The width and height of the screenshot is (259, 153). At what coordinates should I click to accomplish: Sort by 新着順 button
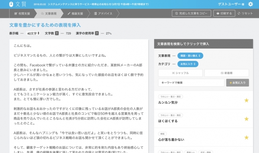pyautogui.click(x=227, y=73)
